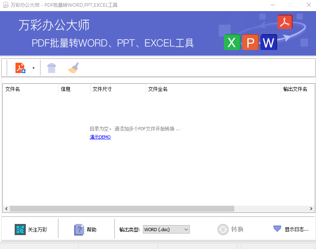
Task: Click the red PDF logo in banner
Action: click(x=285, y=22)
